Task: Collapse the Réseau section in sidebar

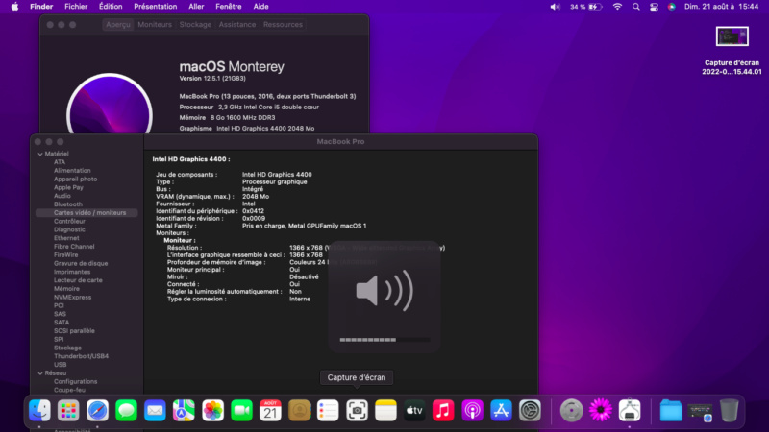Action: pyautogui.click(x=40, y=373)
